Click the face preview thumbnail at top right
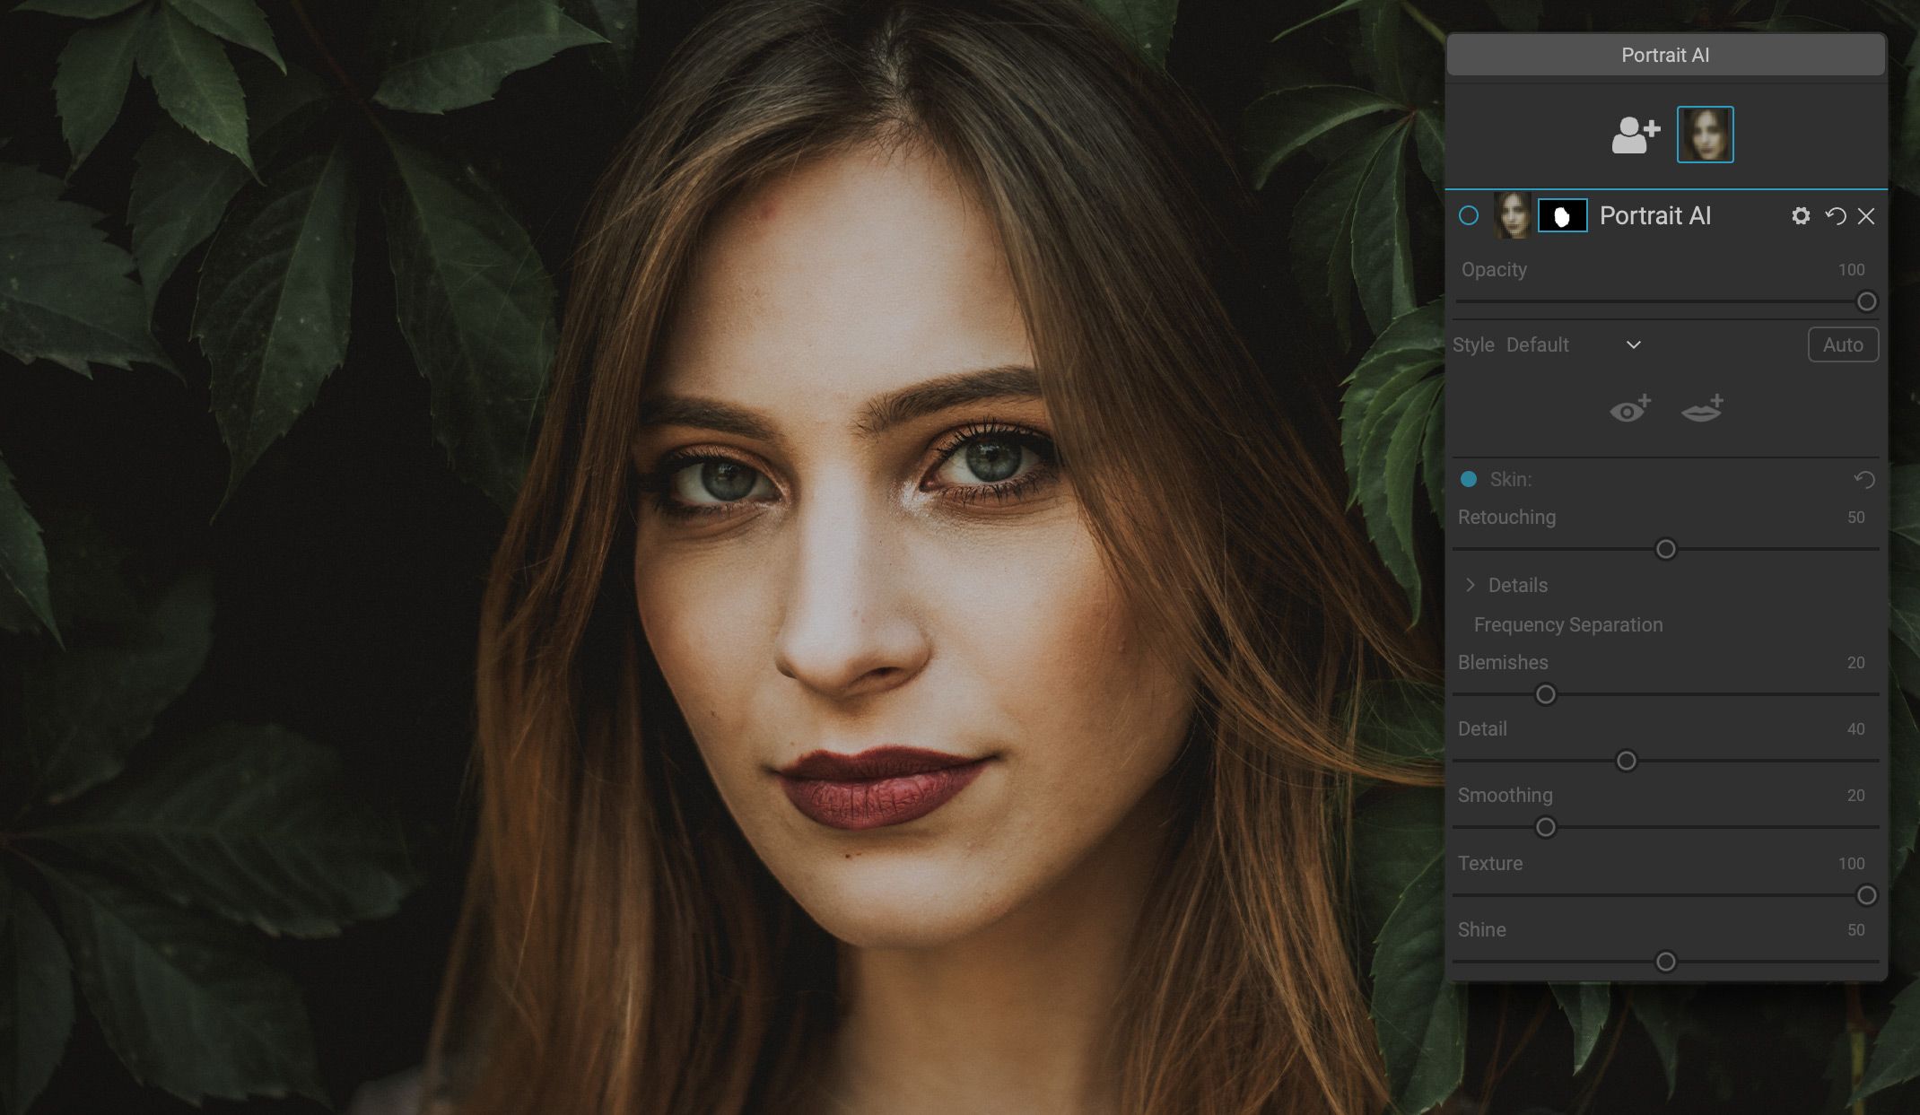1920x1115 pixels. pyautogui.click(x=1705, y=134)
